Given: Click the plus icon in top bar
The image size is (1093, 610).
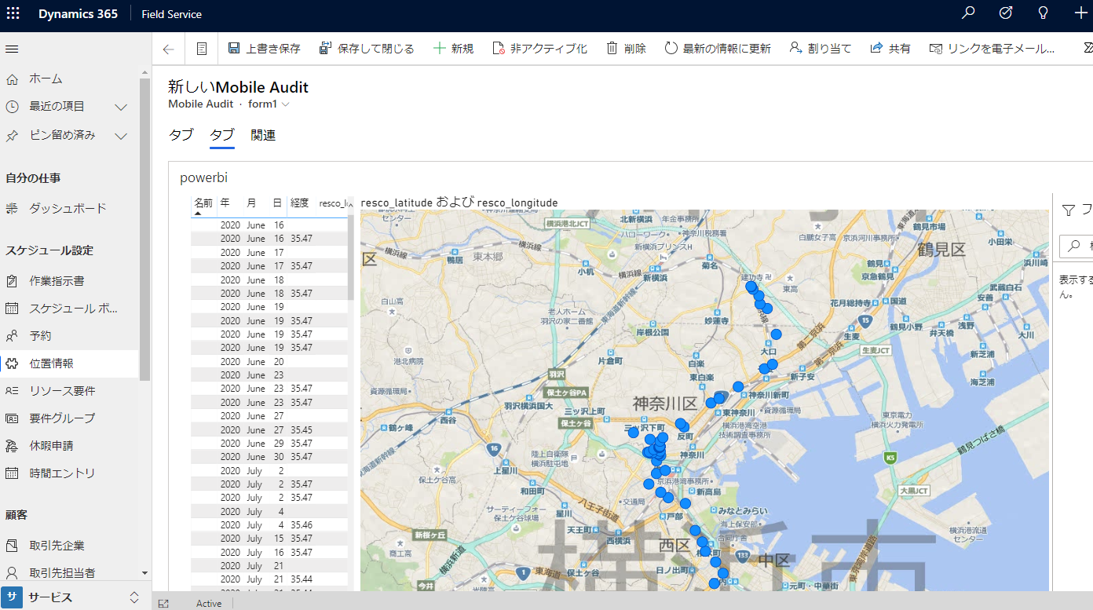Looking at the screenshot, I should pyautogui.click(x=1080, y=13).
